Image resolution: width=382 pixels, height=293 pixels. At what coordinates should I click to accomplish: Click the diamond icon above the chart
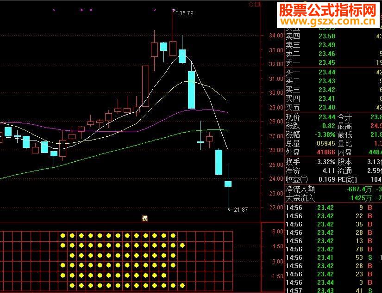(251, 4)
